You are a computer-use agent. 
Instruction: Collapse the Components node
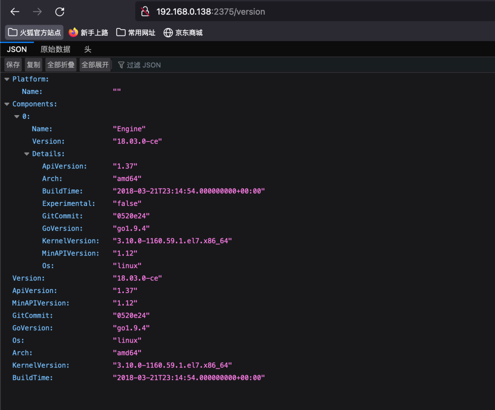pyautogui.click(x=7, y=104)
